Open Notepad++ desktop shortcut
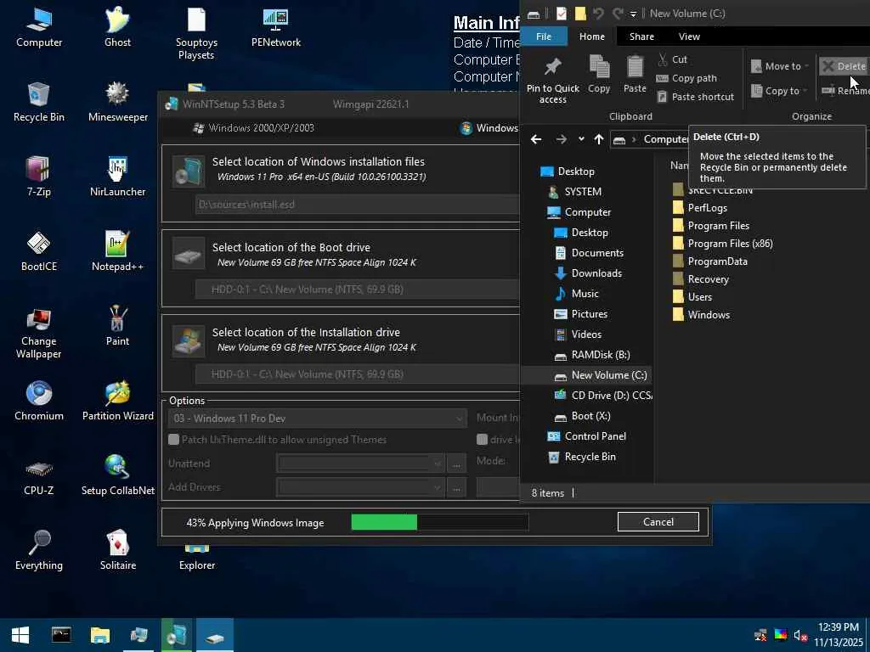The height and width of the screenshot is (652, 870). [117, 252]
